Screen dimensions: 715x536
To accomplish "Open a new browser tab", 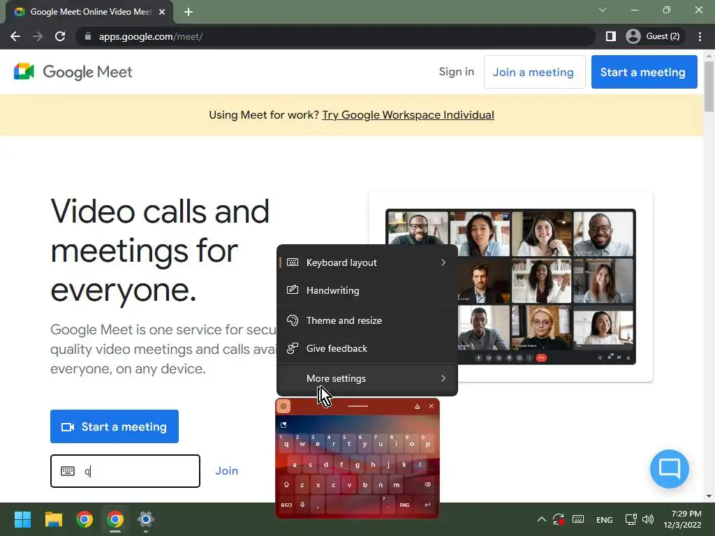I will point(189,12).
